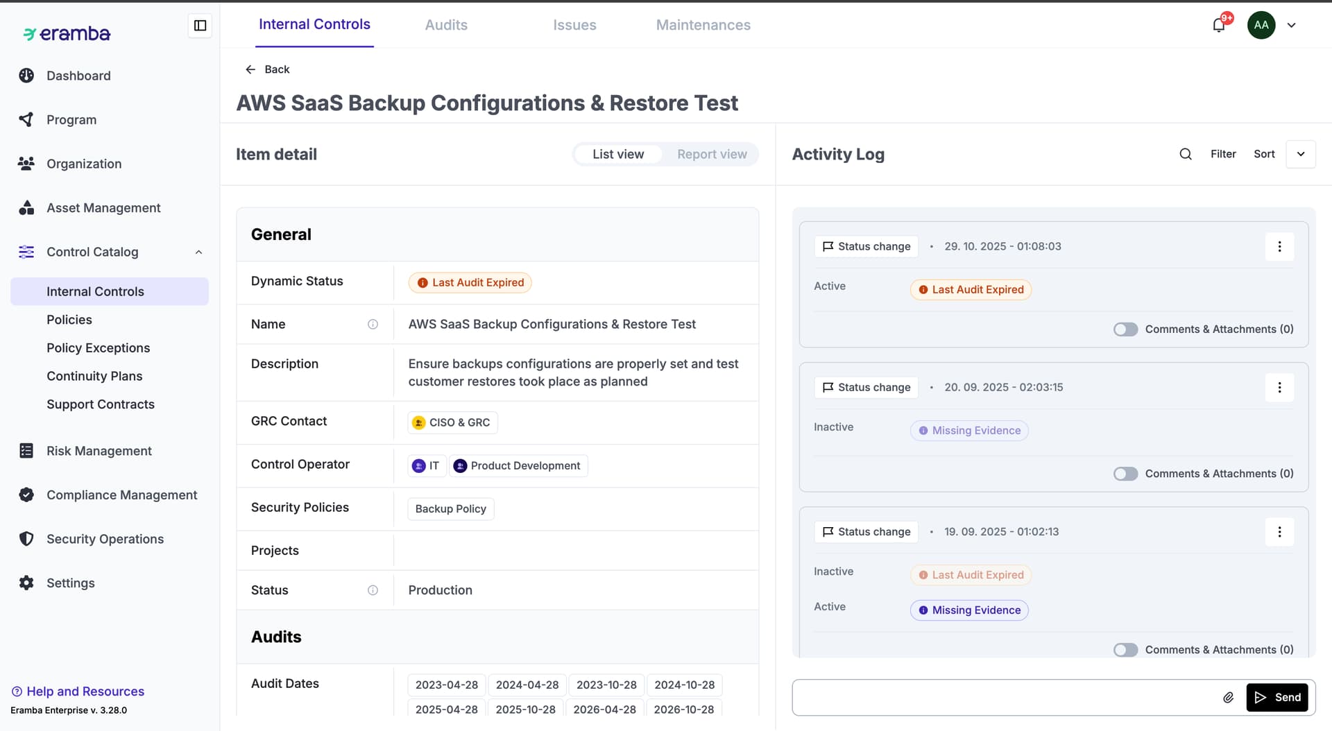The image size is (1332, 731).
Task: Collapse the Control Catalog sidebar section
Action: click(x=198, y=252)
